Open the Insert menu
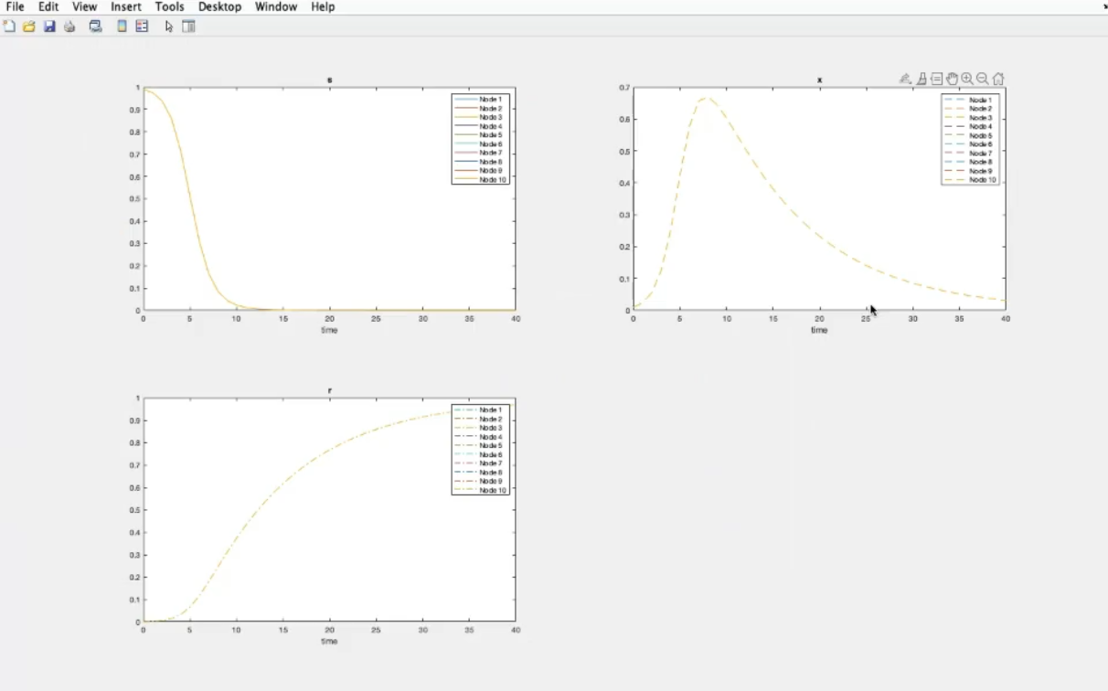Image resolution: width=1108 pixels, height=691 pixels. pos(126,6)
